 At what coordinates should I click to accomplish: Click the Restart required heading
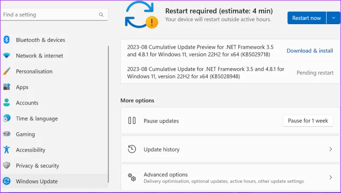tap(219, 11)
